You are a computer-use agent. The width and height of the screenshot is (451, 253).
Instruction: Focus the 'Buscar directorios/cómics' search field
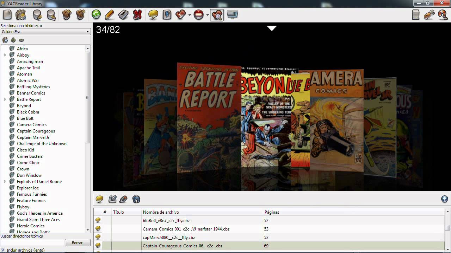click(x=32, y=243)
